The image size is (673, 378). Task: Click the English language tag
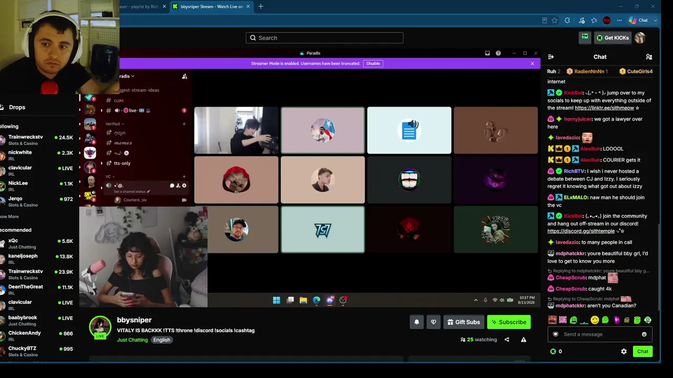click(x=162, y=340)
